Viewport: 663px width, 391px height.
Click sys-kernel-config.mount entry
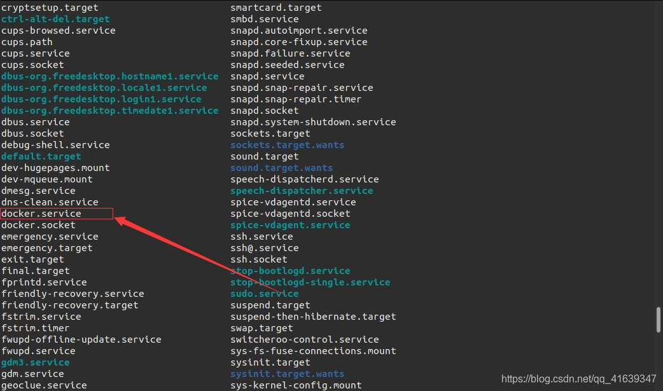[x=296, y=385]
